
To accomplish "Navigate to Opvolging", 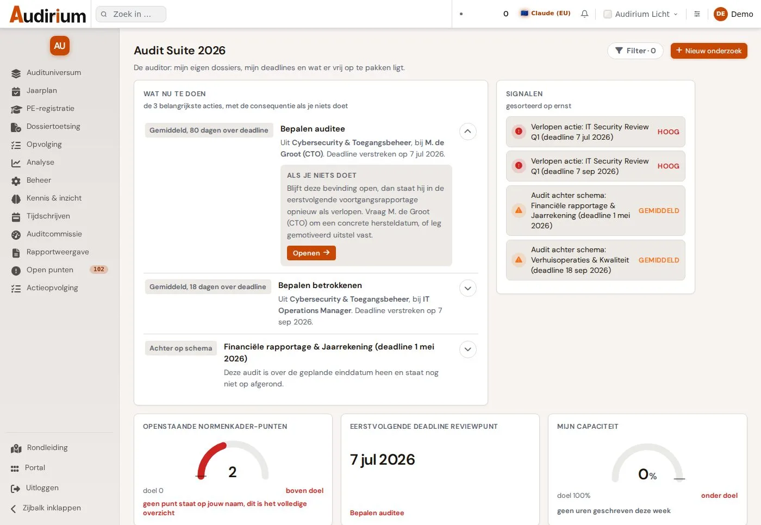I will (44, 145).
